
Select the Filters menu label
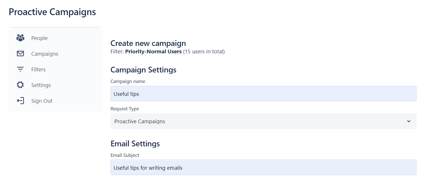coord(38,70)
